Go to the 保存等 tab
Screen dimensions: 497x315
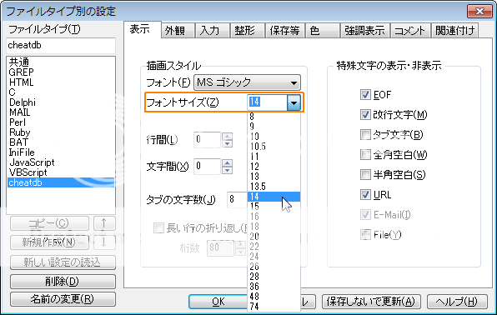tap(284, 31)
